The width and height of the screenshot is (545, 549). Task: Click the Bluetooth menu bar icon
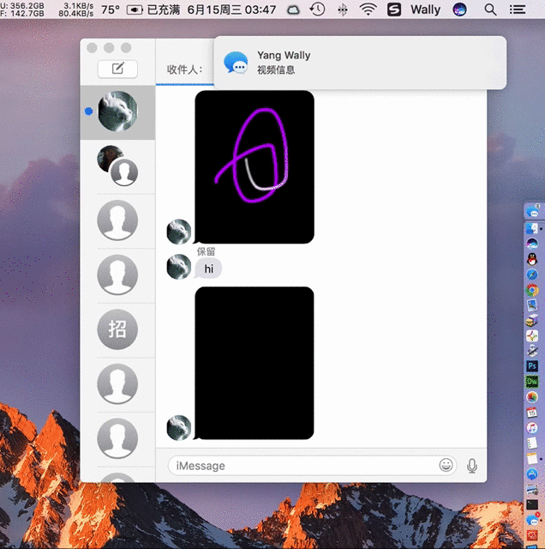coord(343,9)
